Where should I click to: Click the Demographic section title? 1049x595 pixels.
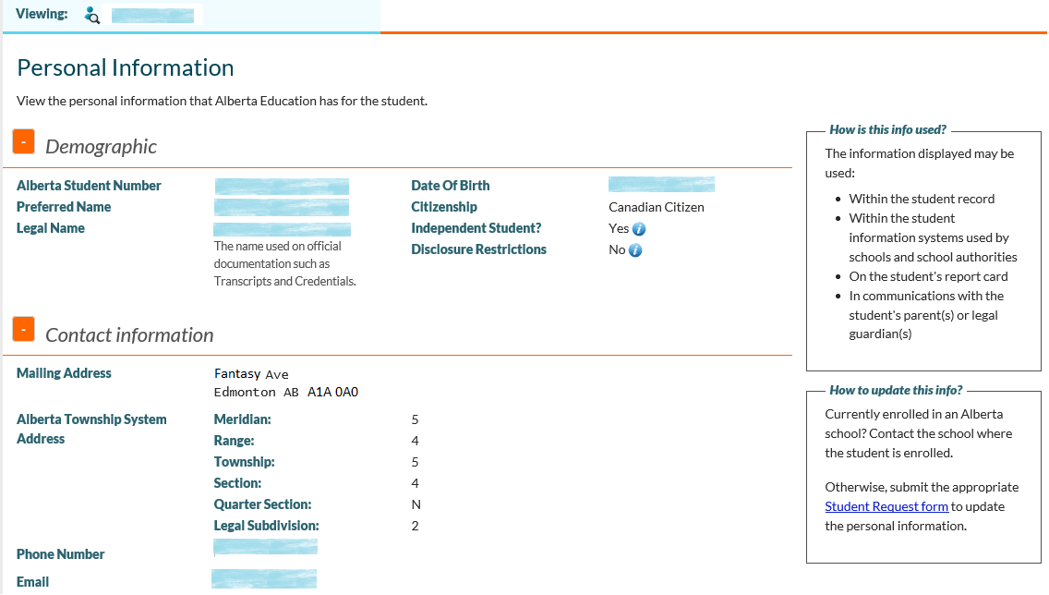tap(101, 147)
